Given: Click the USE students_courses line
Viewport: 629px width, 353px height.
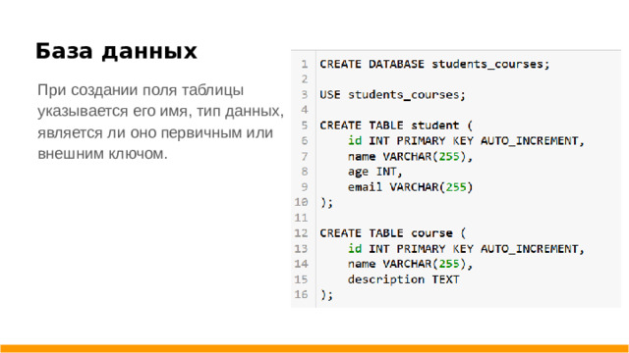Looking at the screenshot, I should click(392, 95).
